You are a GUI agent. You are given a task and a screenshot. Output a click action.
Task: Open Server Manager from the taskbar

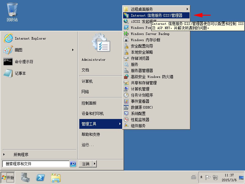[25, 178]
